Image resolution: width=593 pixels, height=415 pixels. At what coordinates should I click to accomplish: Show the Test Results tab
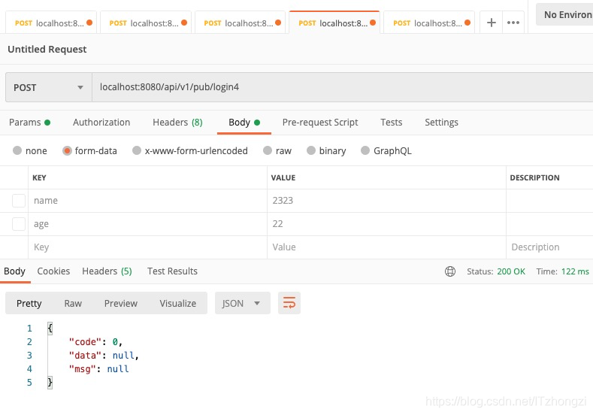[x=172, y=271]
